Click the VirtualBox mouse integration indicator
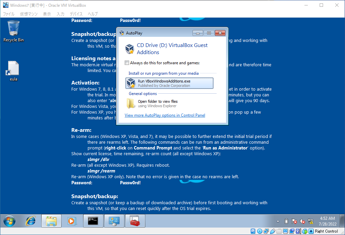345x235 pixels. click(x=305, y=231)
